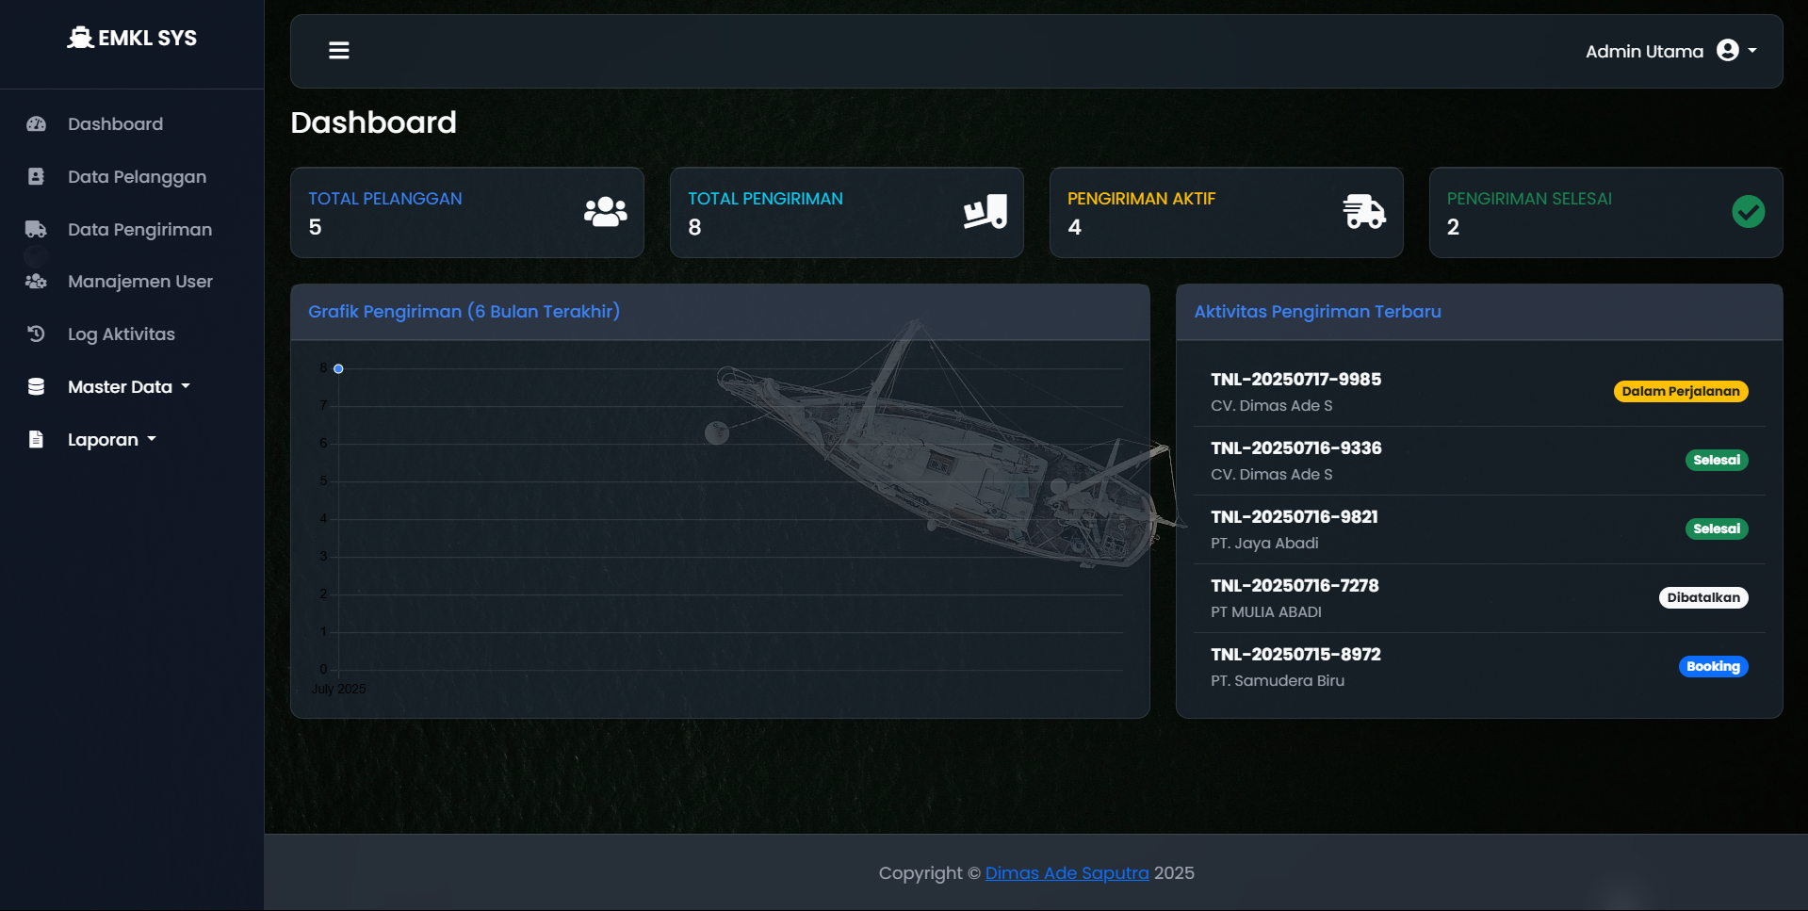Screen dimensions: 1808x911
Task: Click the Dimas Ade Saputra copyright link
Action: point(1067,872)
